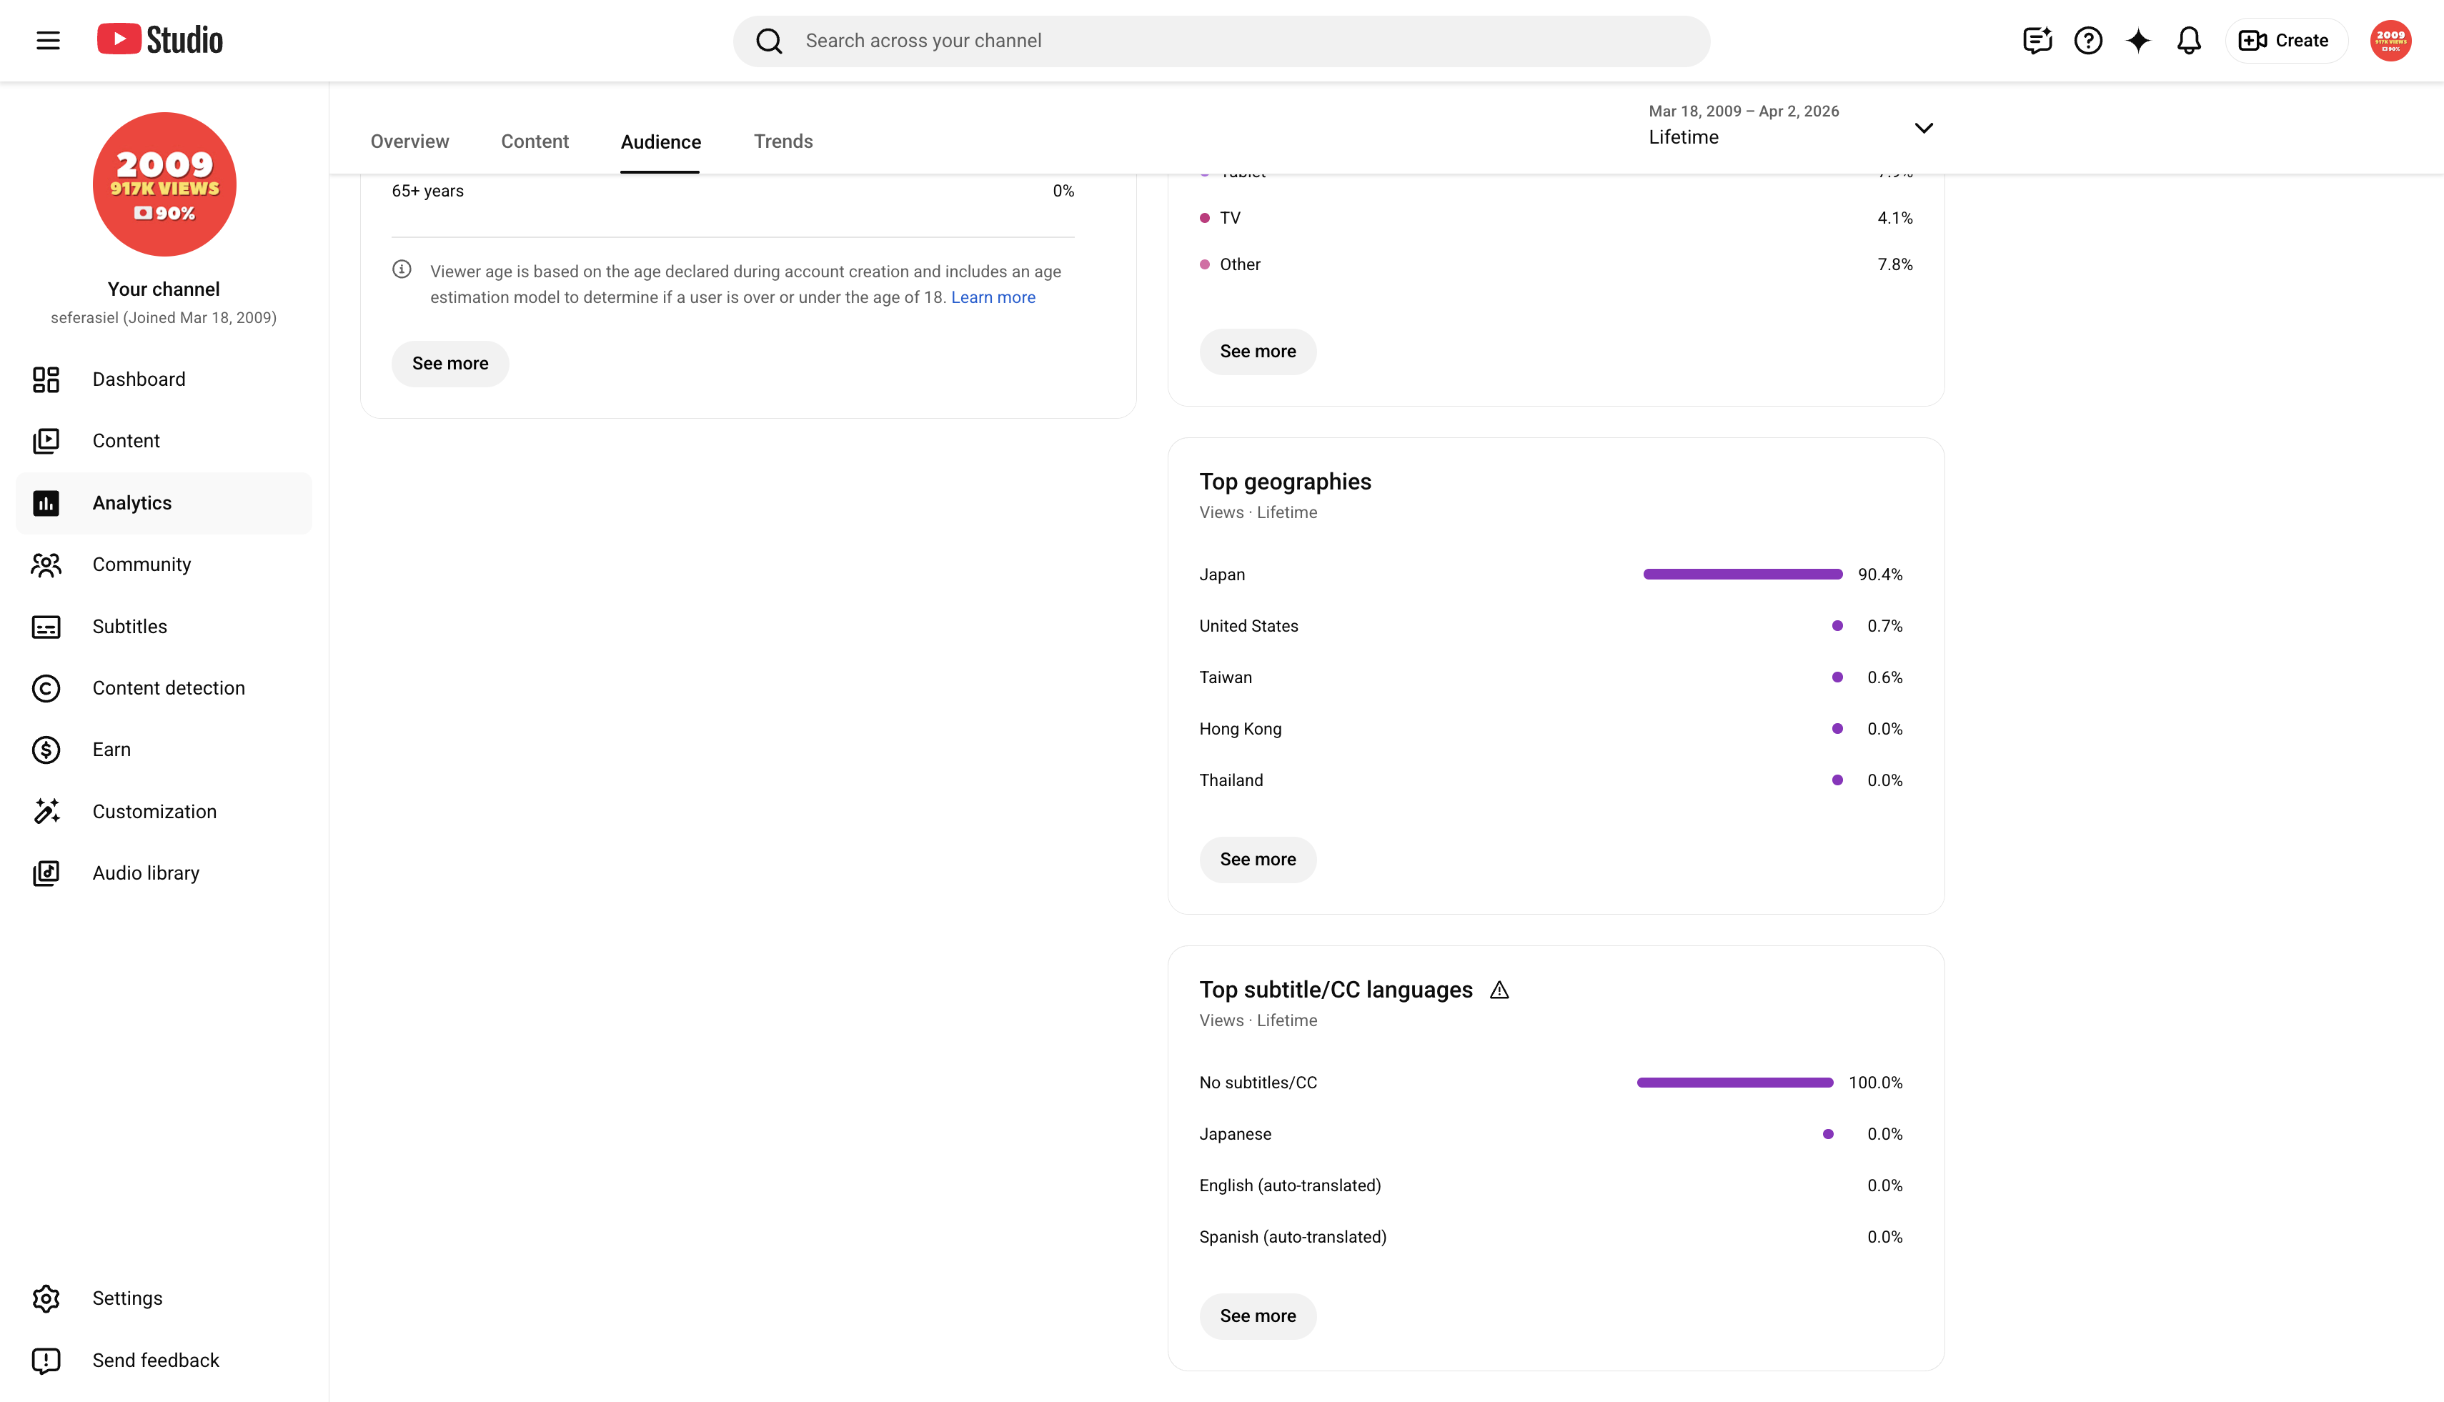Click See more under device type card
The height and width of the screenshot is (1402, 2444).
pos(1258,352)
